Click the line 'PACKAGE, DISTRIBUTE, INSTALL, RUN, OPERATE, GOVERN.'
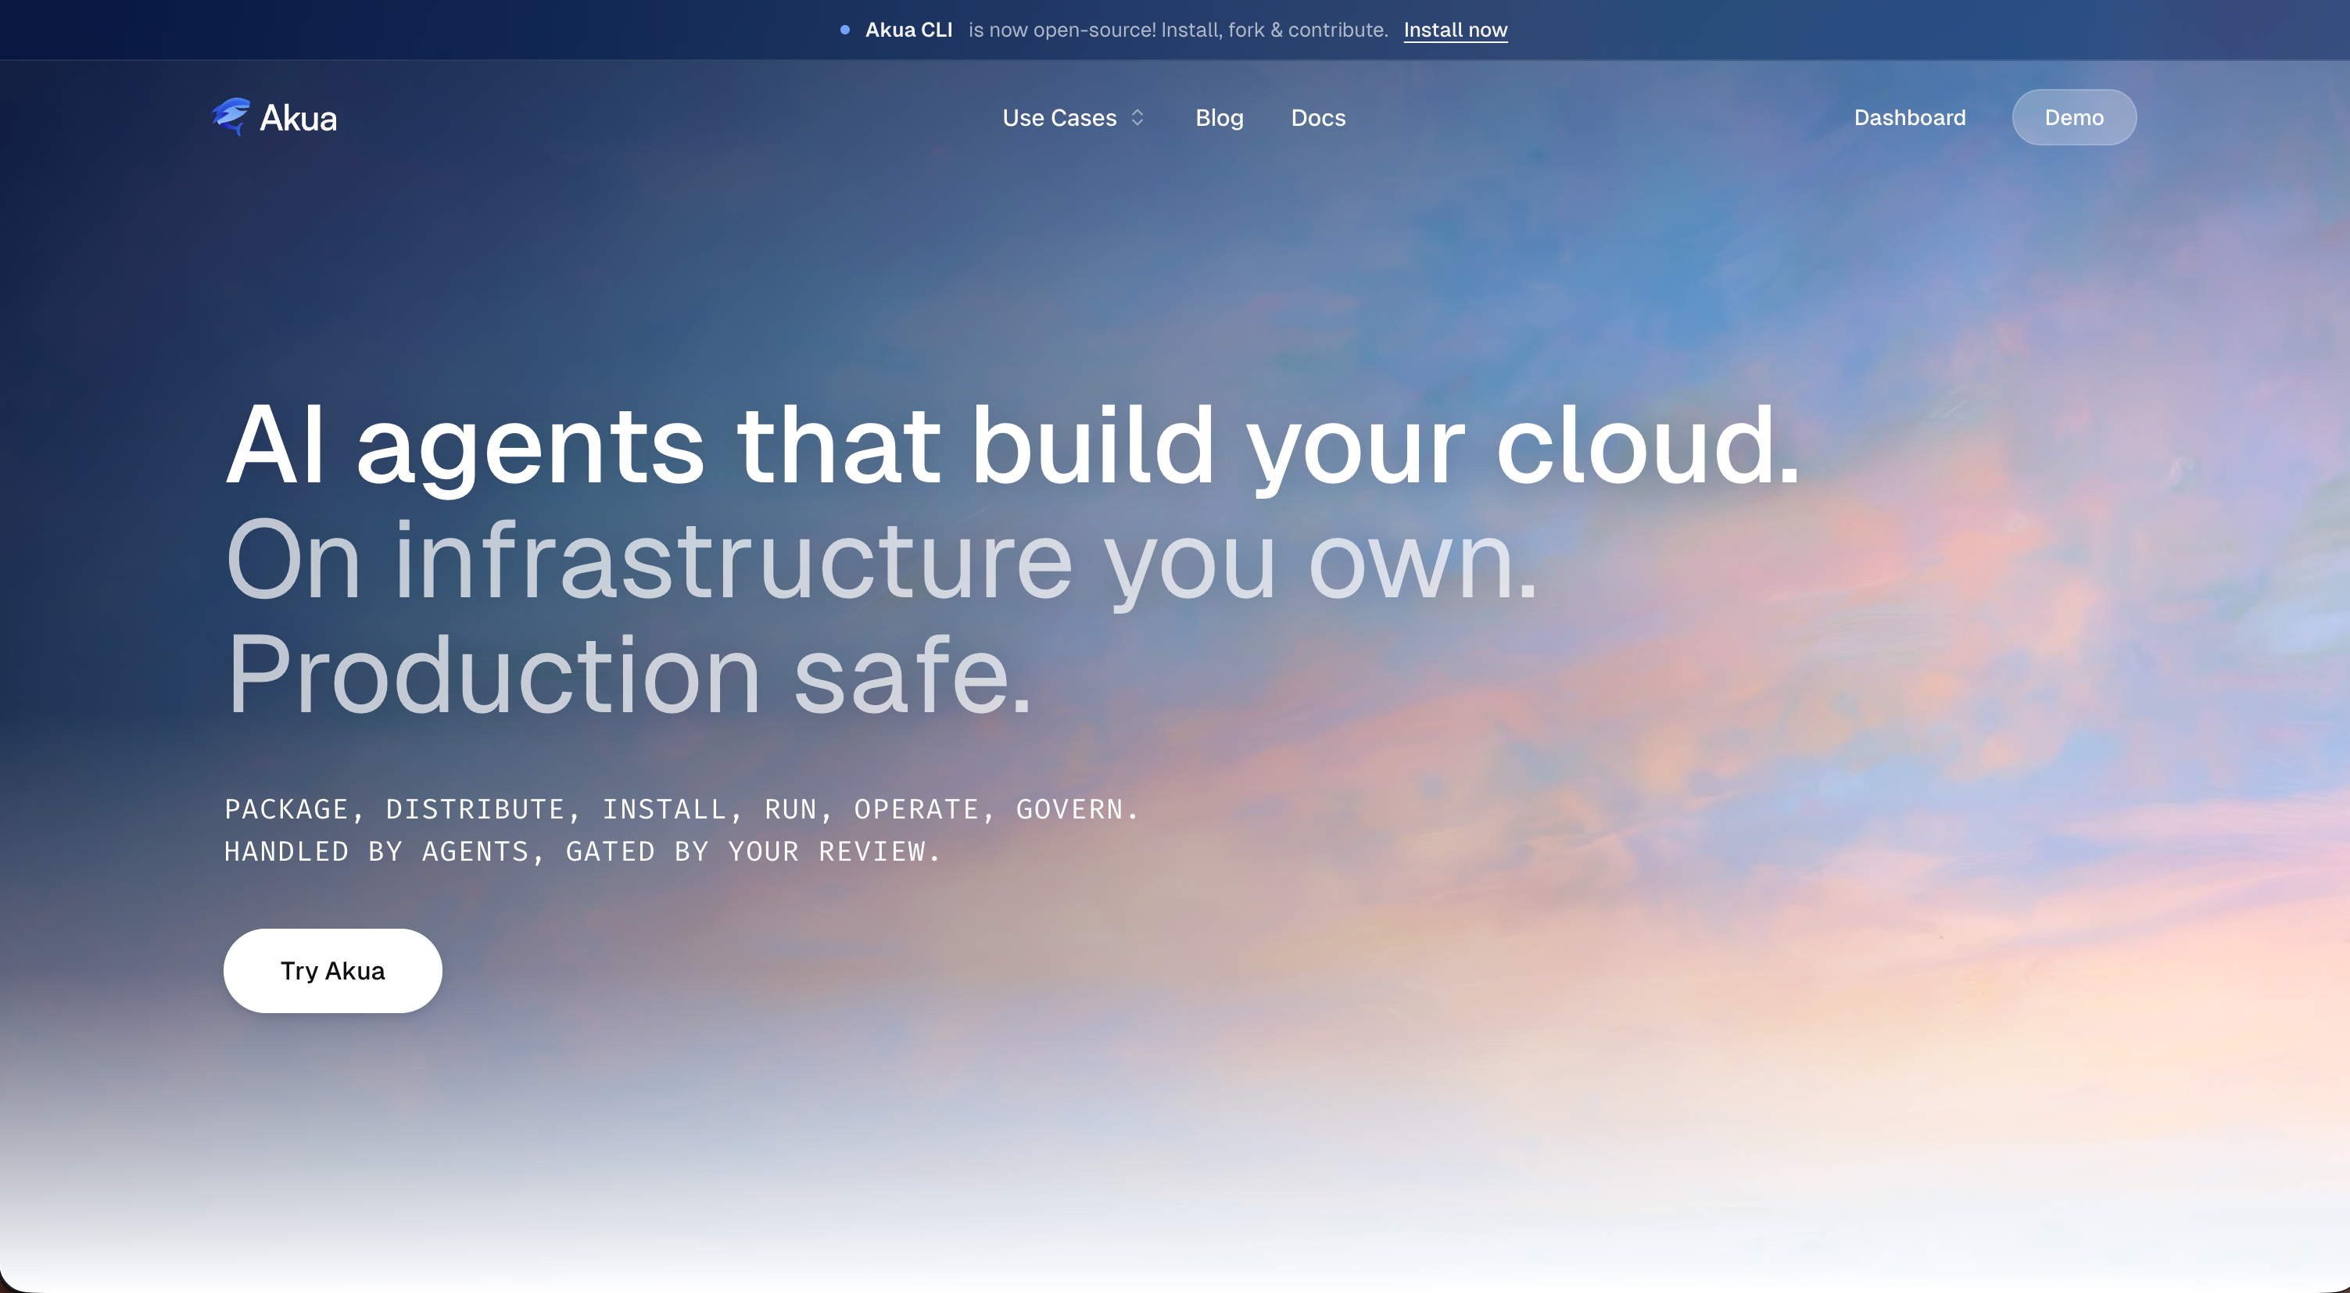 [x=682, y=809]
